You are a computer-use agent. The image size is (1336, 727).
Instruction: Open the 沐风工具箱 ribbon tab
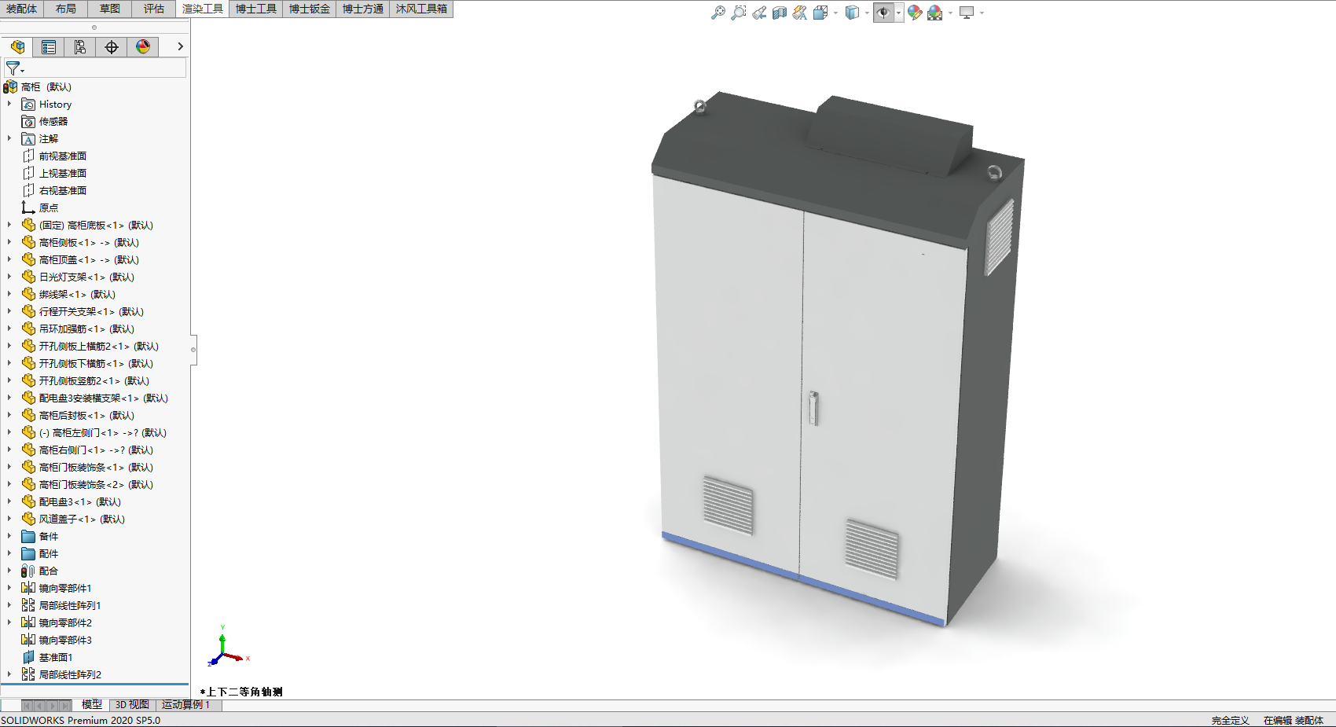point(421,9)
